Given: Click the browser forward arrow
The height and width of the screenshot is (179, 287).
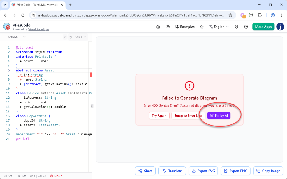Looking at the screenshot, I should tap(14, 15).
